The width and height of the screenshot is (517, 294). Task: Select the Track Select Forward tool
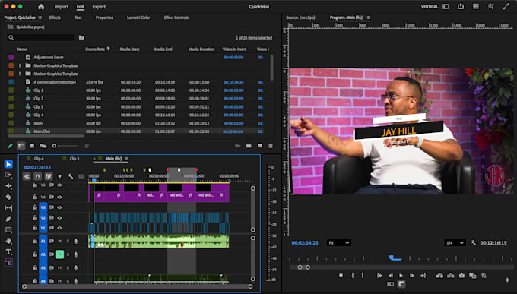click(8, 175)
